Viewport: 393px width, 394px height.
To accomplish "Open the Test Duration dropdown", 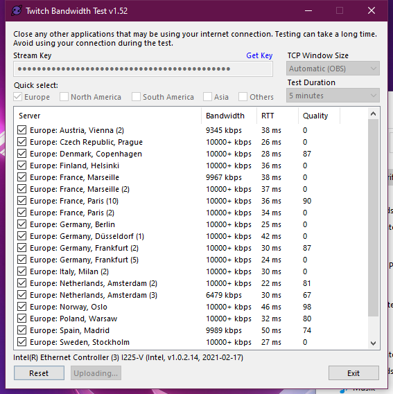I will [333, 96].
